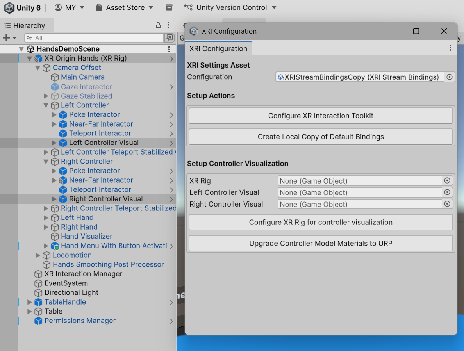Select Left Controller Visual object

click(104, 143)
